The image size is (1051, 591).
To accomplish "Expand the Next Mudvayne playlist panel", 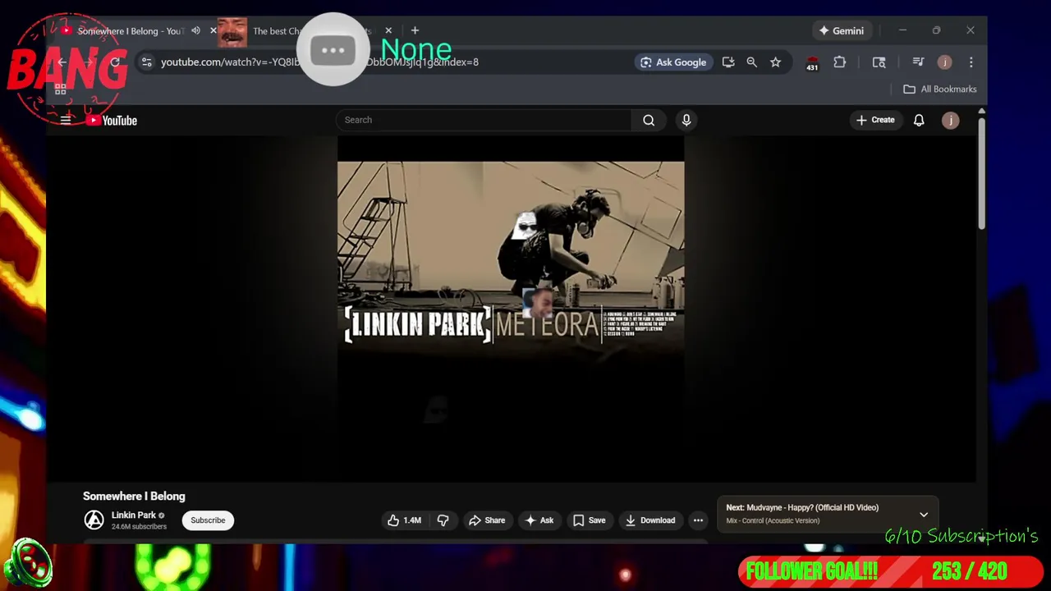I will pyautogui.click(x=924, y=515).
